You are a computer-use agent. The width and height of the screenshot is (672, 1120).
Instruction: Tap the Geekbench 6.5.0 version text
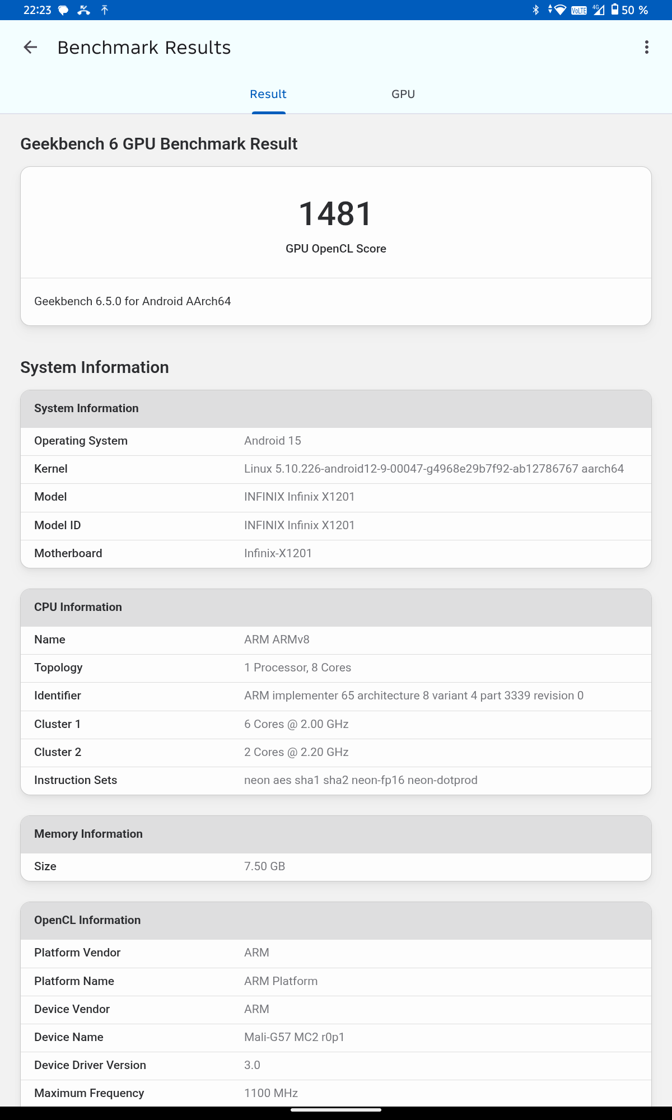(133, 301)
